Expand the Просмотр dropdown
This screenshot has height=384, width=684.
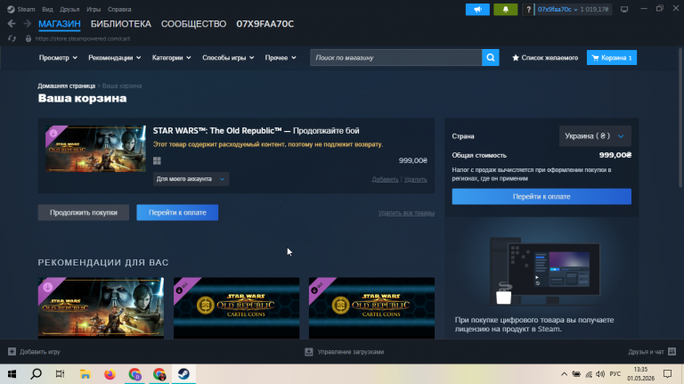[58, 58]
